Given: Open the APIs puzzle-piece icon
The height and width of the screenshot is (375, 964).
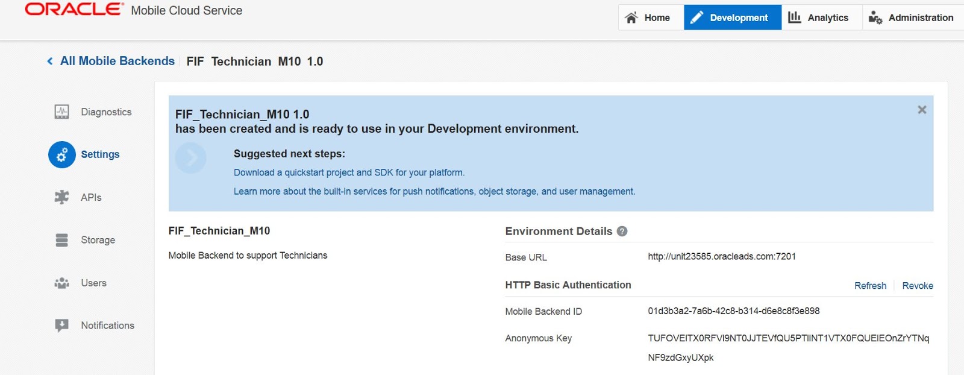Looking at the screenshot, I should click(61, 197).
